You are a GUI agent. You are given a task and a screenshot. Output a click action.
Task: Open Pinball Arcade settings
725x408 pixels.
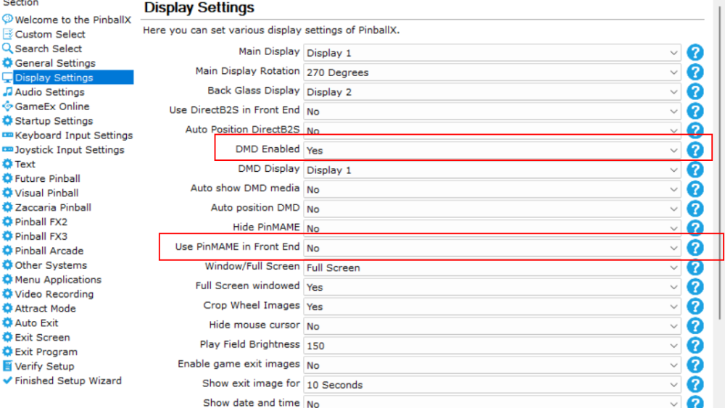coord(49,251)
